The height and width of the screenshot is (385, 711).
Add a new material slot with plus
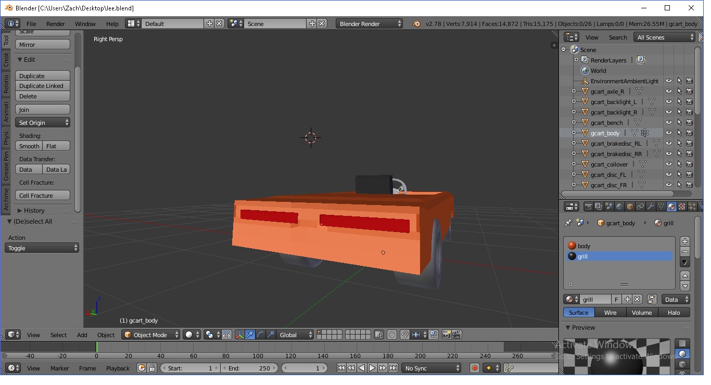(x=685, y=241)
